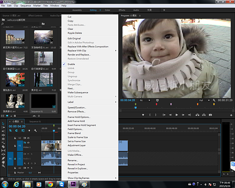Export frame with the camera icon

(x=210, y=115)
